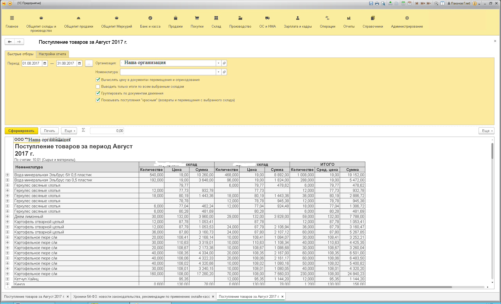Click the Сформировать button

(x=21, y=131)
